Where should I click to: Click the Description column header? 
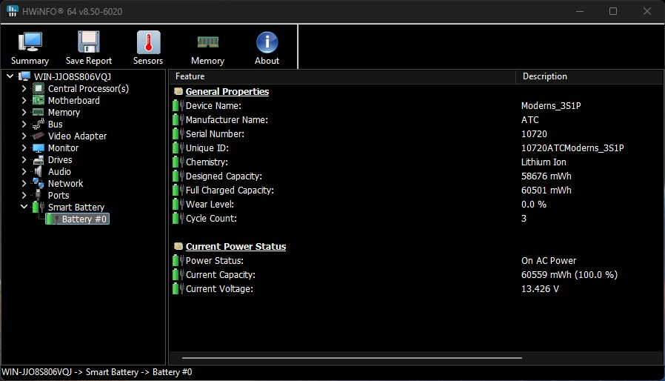point(589,76)
